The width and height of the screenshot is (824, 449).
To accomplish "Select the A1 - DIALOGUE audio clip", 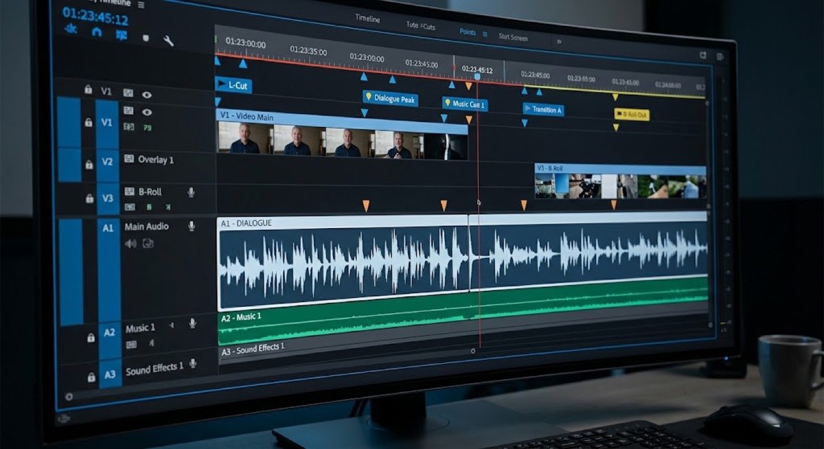I will 463,262.
